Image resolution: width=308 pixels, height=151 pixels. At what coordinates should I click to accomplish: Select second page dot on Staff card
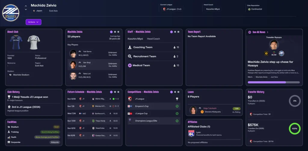tap(175, 32)
